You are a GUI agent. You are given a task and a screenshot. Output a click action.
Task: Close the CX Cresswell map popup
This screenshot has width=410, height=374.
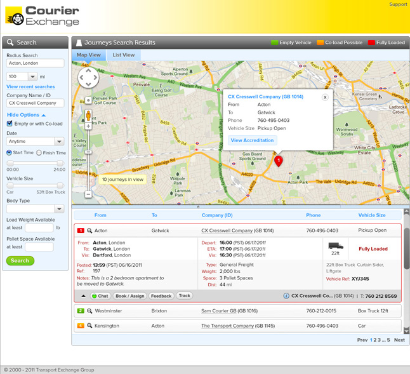[325, 97]
